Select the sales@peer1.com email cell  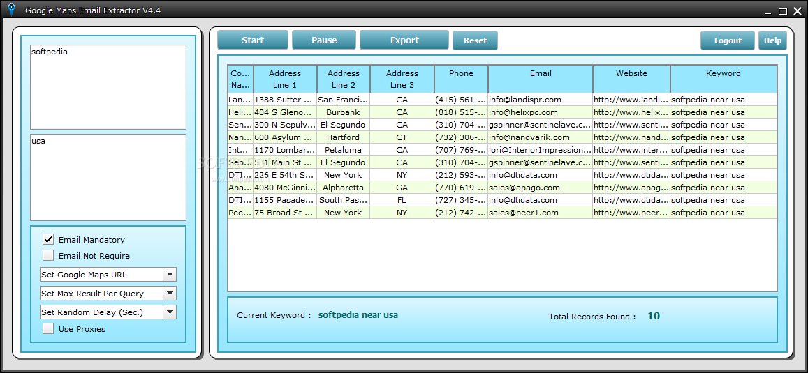point(541,213)
